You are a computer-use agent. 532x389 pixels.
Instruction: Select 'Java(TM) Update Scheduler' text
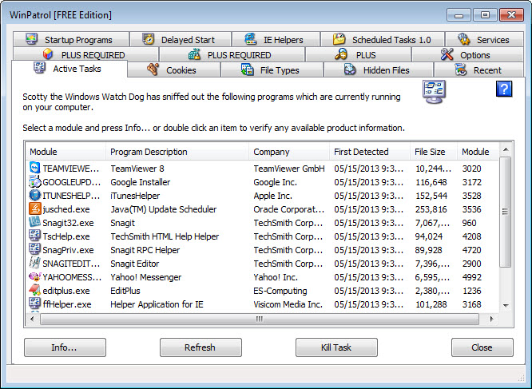click(163, 209)
